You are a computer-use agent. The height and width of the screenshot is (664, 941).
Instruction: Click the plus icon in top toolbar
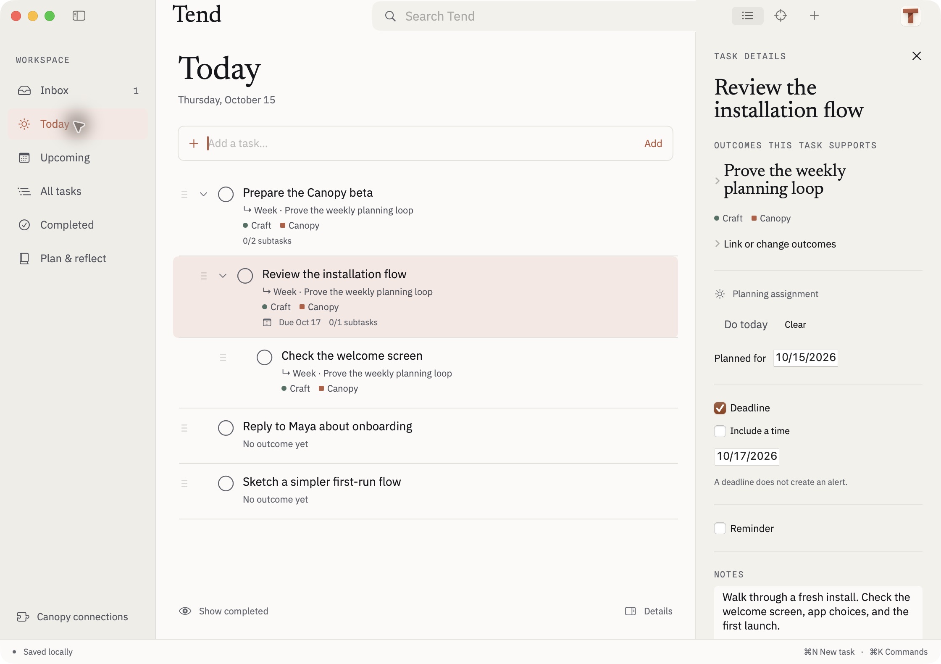814,16
